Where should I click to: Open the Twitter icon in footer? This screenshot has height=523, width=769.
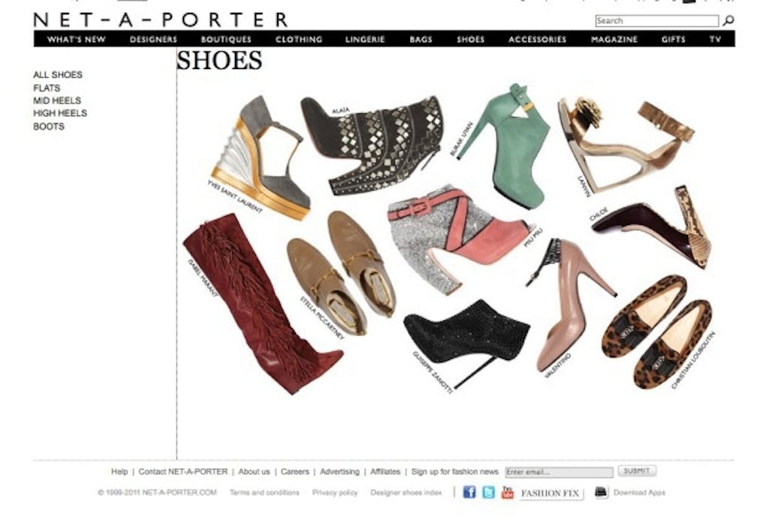tap(488, 492)
